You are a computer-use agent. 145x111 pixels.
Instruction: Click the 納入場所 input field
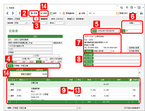[x=117, y=58]
